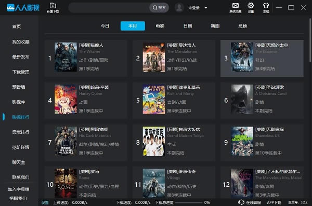Click title [英剧]圣诞颂歌
This screenshot has width=312, height=206.
pyautogui.click(x=269, y=87)
